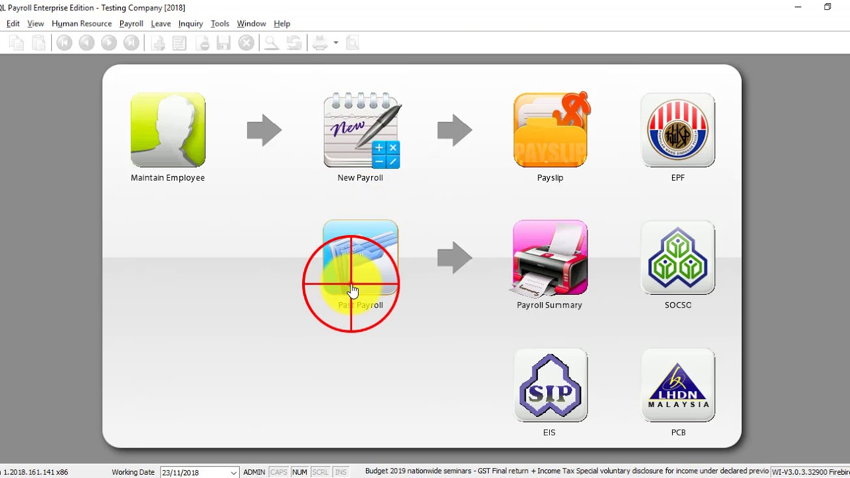Click the Refresh toolbar icon
Viewport: 850px width, 478px height.
coord(294,43)
